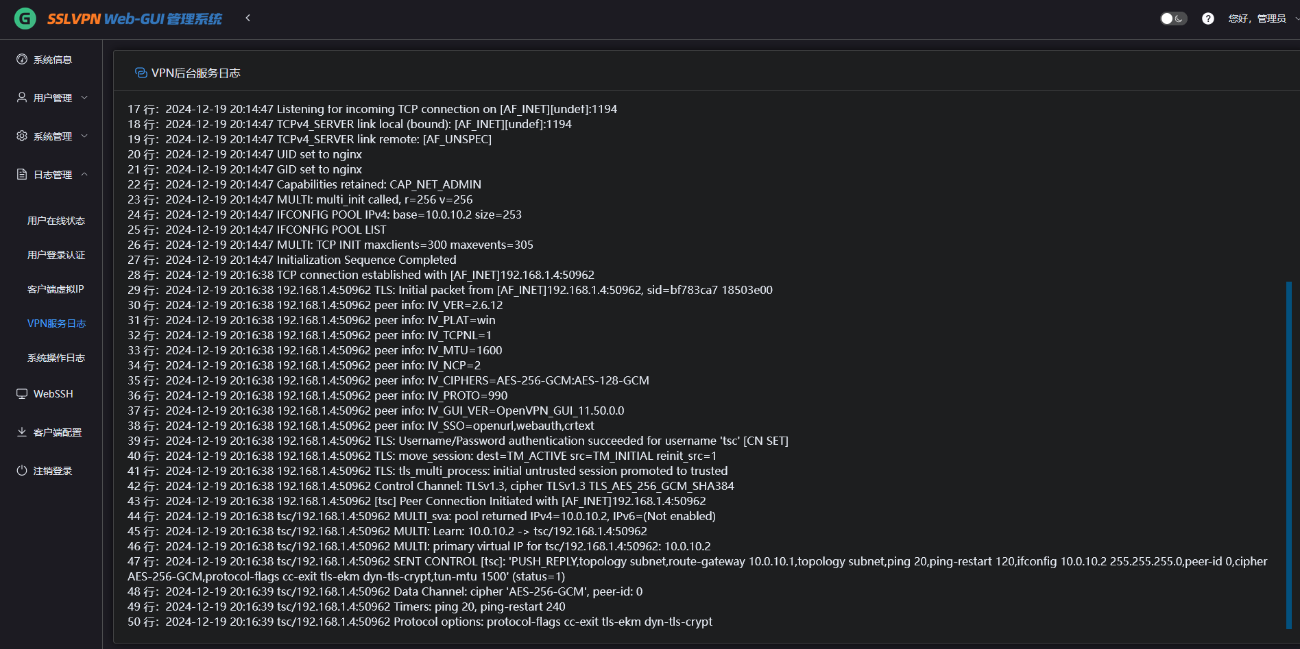Open 用户在线状态 submenu item
The width and height of the screenshot is (1300, 649).
point(56,221)
